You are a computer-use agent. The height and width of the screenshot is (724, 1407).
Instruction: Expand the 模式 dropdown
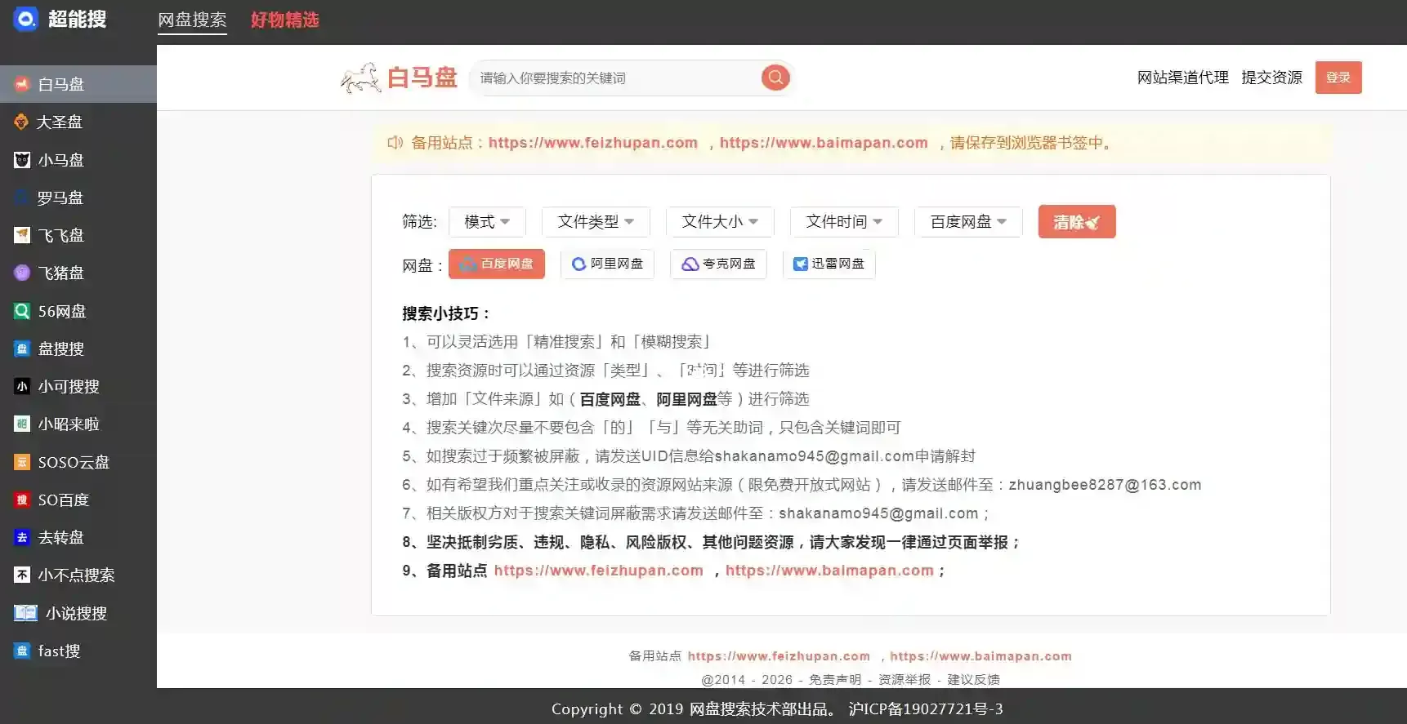pos(487,222)
